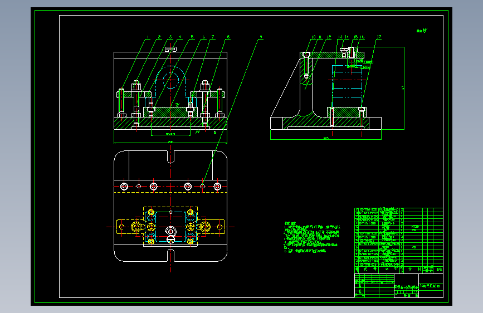Viewport: 483px width, 313px height.
Task: Click the top U-slot of plan view base
Action: point(170,157)
